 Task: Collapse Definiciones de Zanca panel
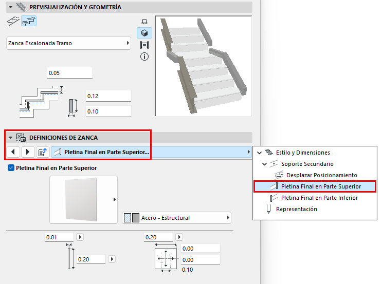tap(10, 138)
